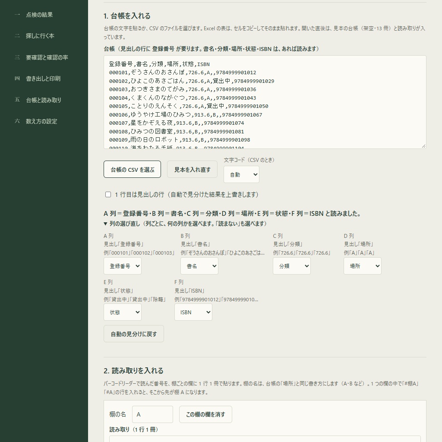Click the line 000101,ぞうさんのおさんぽ in ledger
Screen dimensions: 442x442
(183, 73)
